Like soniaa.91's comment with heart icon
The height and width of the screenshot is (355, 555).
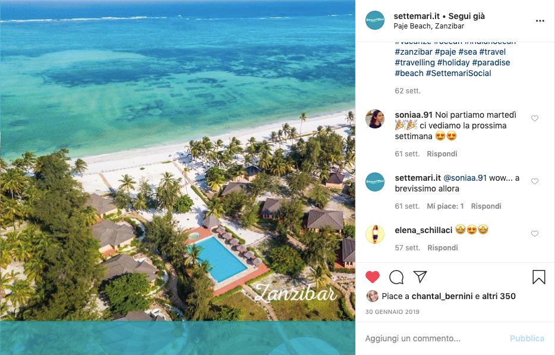tap(535, 118)
